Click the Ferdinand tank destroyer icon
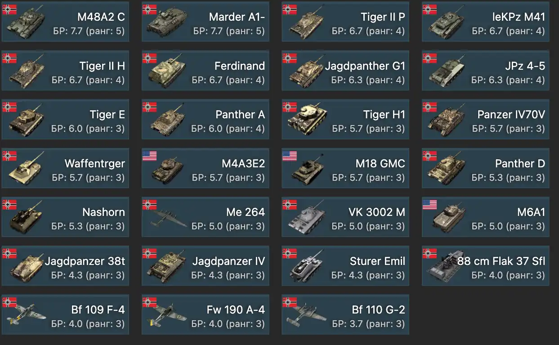The image size is (559, 345). click(166, 71)
